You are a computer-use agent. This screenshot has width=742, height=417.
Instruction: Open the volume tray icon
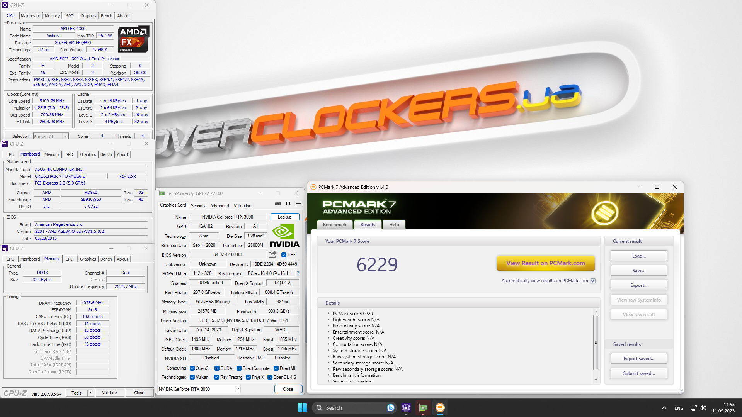pyautogui.click(x=703, y=408)
